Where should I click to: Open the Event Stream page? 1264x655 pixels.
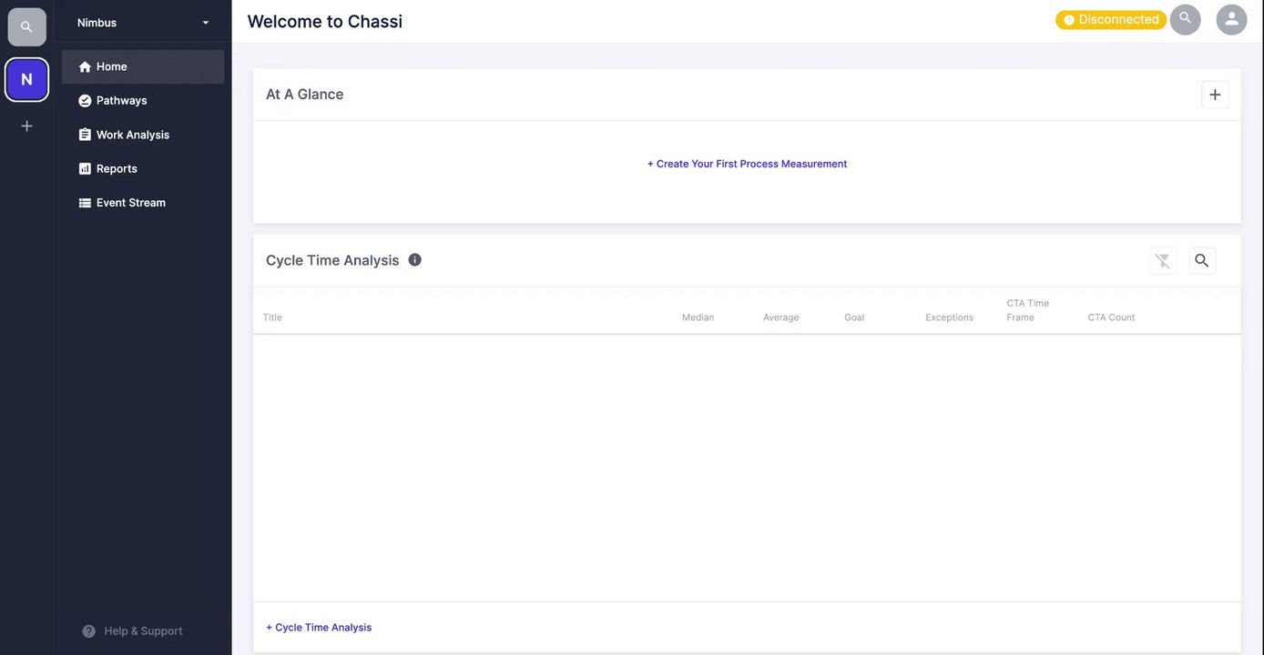coord(130,203)
